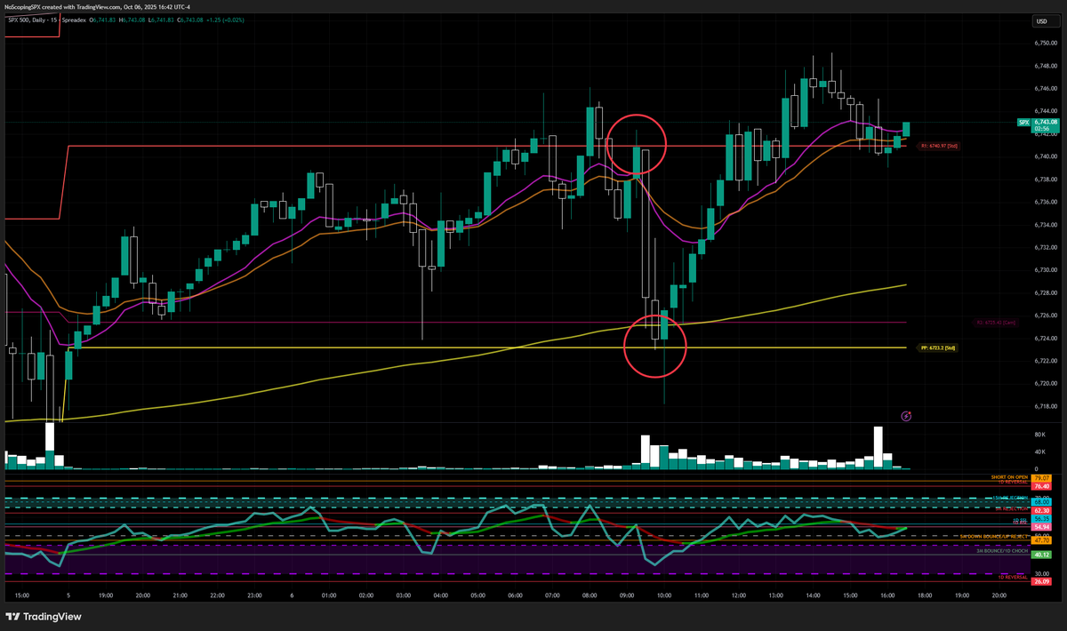Click the 47.70 orange level tag

pos(1041,540)
